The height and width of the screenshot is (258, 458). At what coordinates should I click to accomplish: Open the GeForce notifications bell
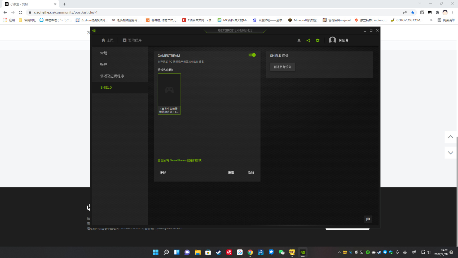[x=299, y=40]
